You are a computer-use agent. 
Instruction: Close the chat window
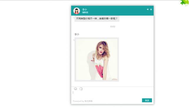pyautogui.click(x=151, y=9)
